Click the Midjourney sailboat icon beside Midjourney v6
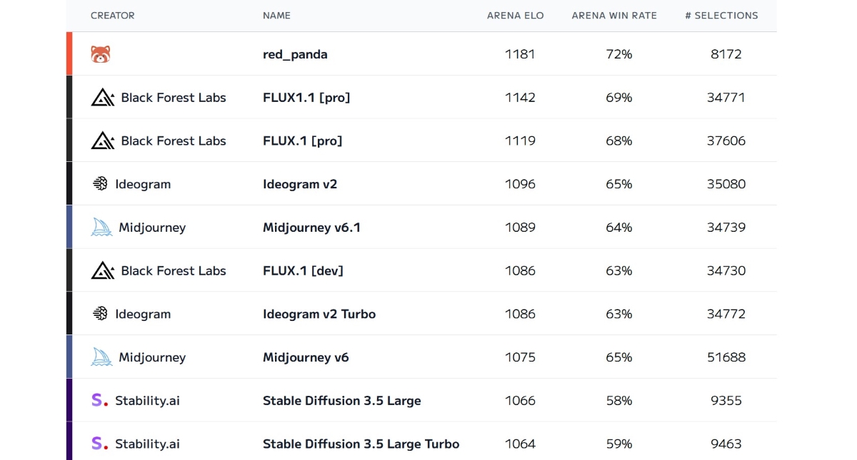The width and height of the screenshot is (857, 460). point(101,357)
